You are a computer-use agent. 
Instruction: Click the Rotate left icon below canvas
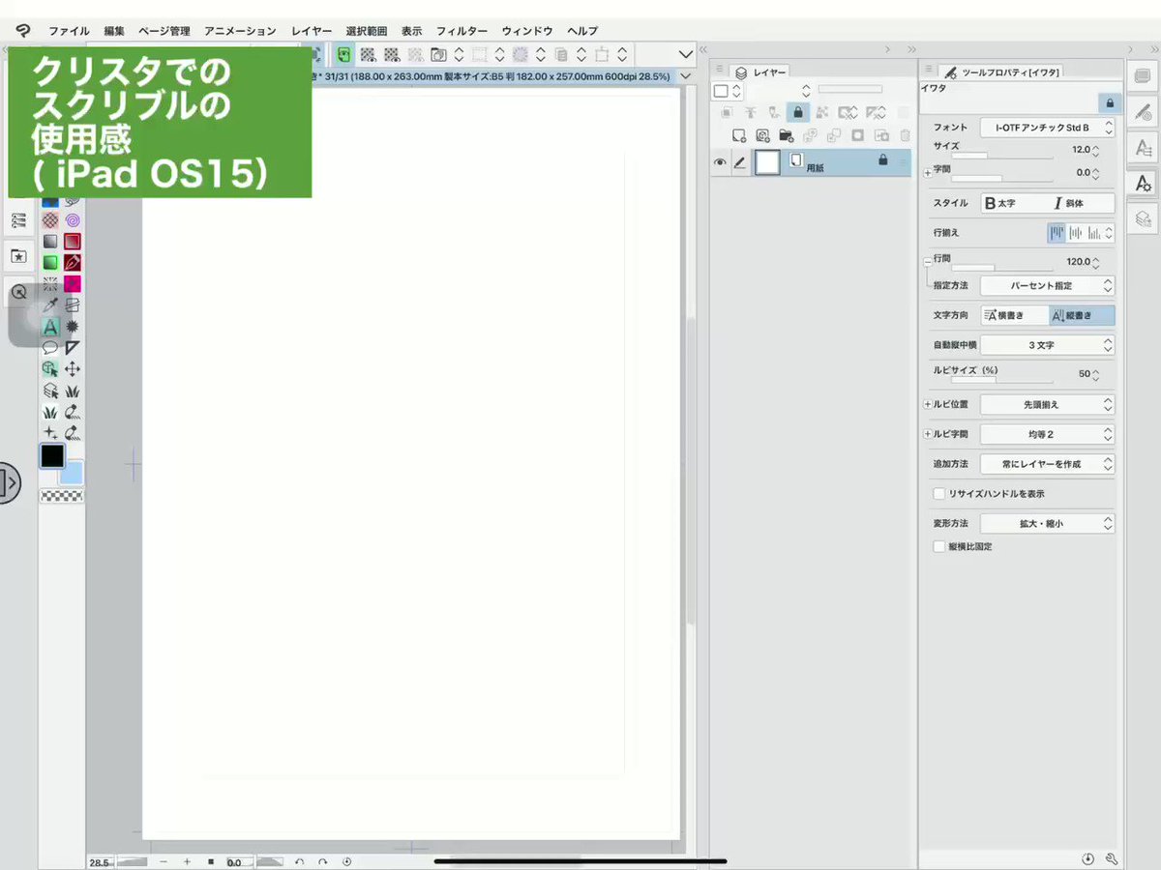point(300,861)
